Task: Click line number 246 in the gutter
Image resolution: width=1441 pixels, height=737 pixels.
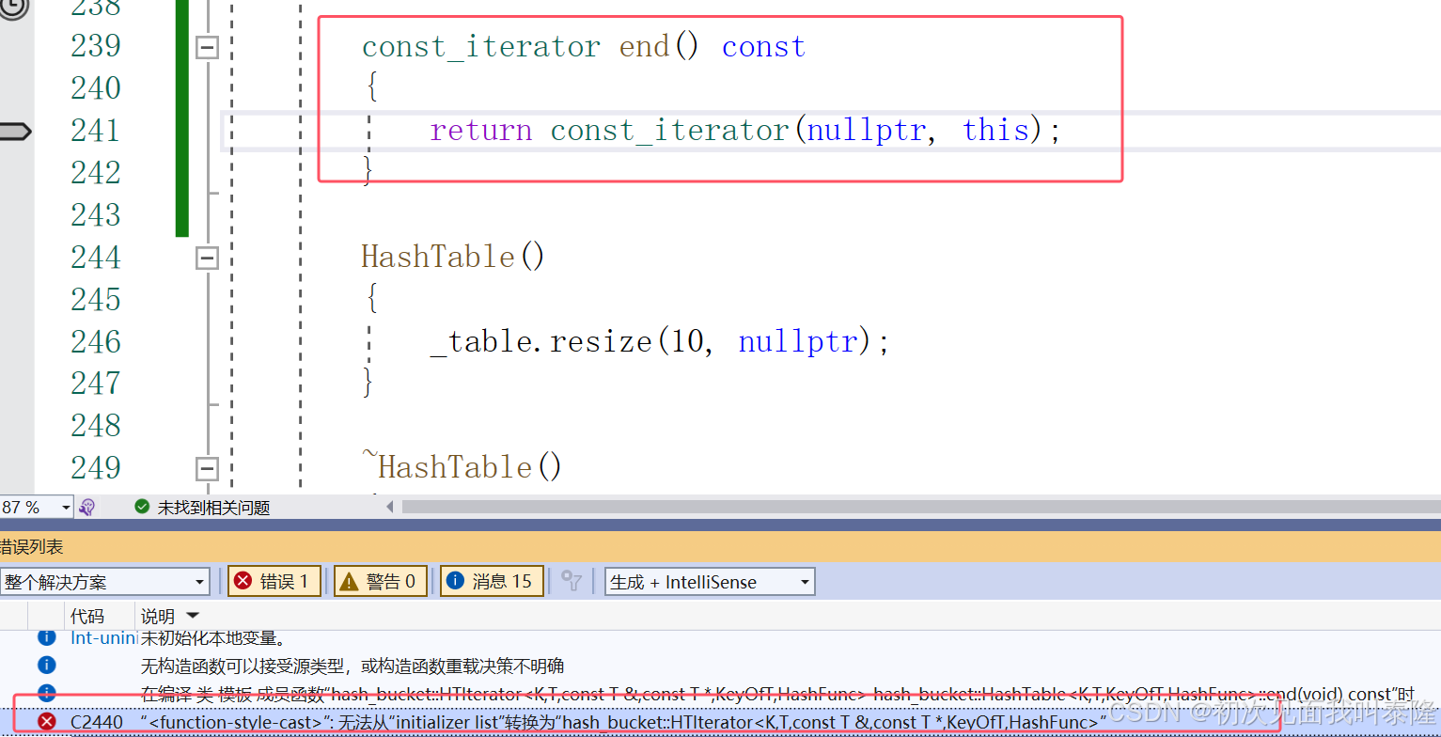Action: click(96, 341)
